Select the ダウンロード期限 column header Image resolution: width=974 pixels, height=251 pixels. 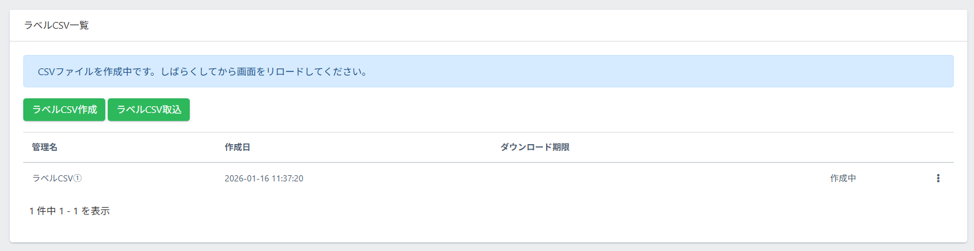point(534,147)
